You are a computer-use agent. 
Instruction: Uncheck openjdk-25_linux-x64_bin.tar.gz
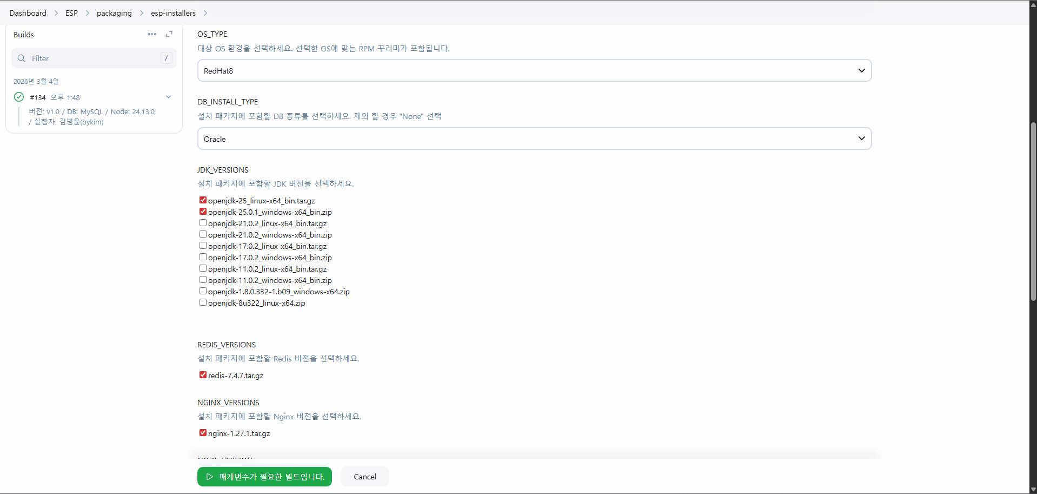point(203,200)
